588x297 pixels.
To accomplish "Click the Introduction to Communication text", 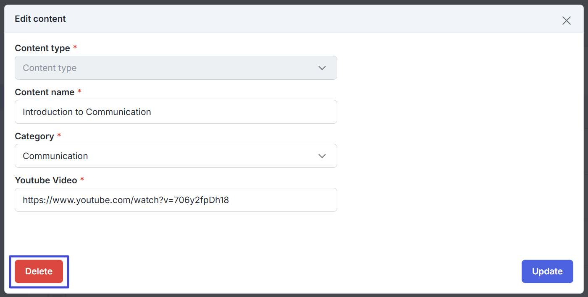I will 87,112.
